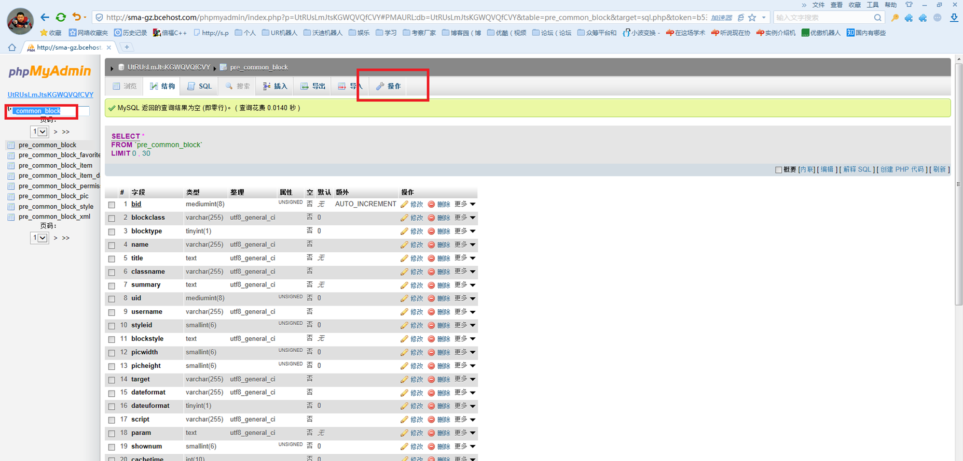Click the star bookmark icon in address bar
This screenshot has height=461, width=963.
[x=752, y=18]
